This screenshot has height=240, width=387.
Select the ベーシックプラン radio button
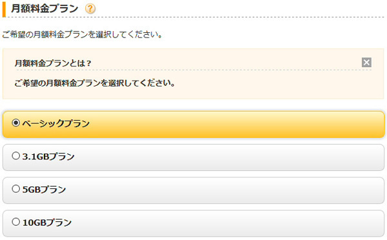pos(15,123)
